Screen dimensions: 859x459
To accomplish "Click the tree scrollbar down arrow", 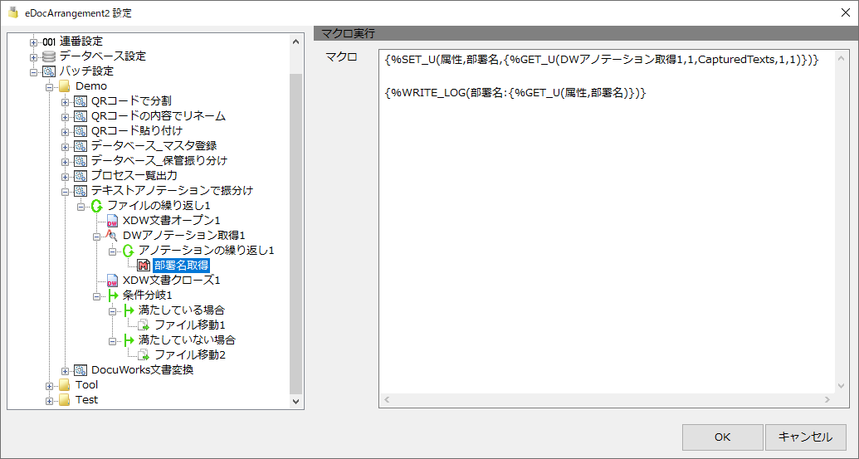I will pyautogui.click(x=295, y=402).
